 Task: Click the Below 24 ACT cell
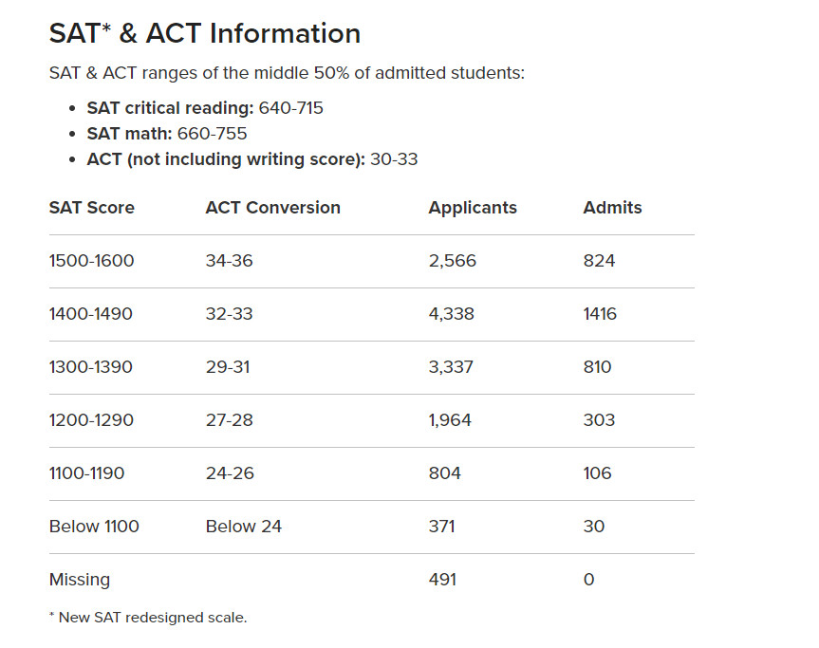[244, 527]
